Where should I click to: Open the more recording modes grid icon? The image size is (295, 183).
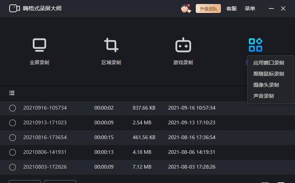coord(255,45)
